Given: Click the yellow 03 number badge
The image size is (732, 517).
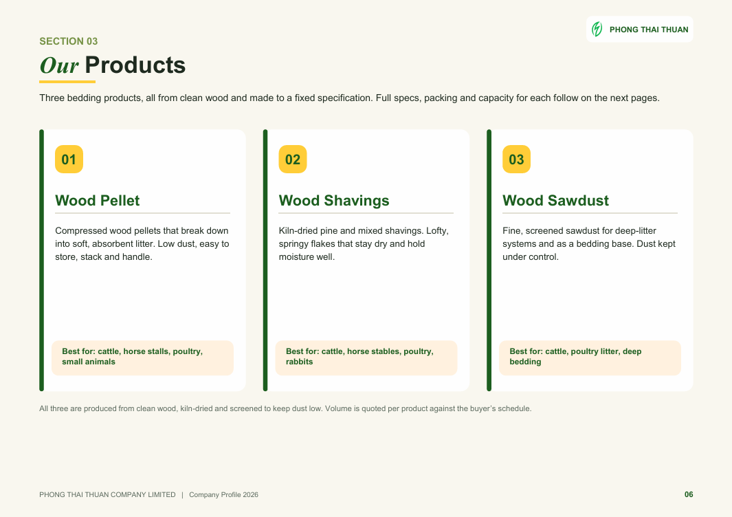Looking at the screenshot, I should [x=516, y=159].
